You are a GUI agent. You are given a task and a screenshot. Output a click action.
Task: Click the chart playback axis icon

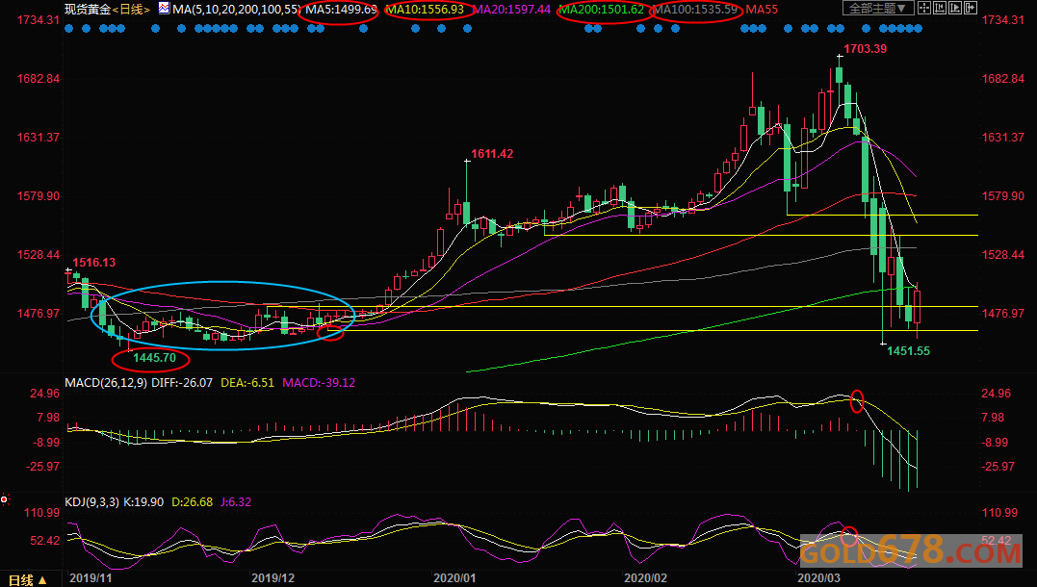[955, 8]
